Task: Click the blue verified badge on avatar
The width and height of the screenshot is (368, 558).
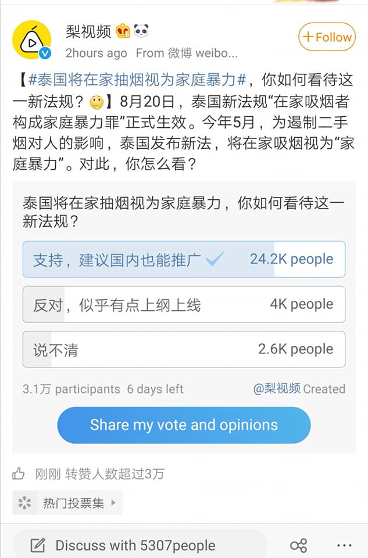Action: 45,54
